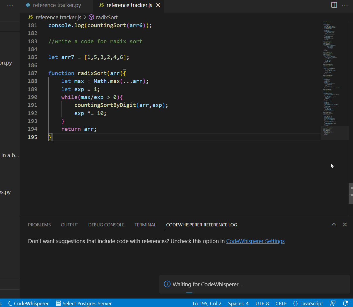Switch to reference tracker.py tab
353x307 pixels.
(x=57, y=5)
